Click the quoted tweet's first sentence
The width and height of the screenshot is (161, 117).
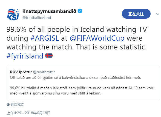pos(76,78)
